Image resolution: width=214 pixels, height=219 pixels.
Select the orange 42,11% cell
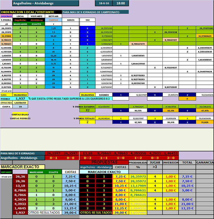pyautogui.click(x=171, y=111)
